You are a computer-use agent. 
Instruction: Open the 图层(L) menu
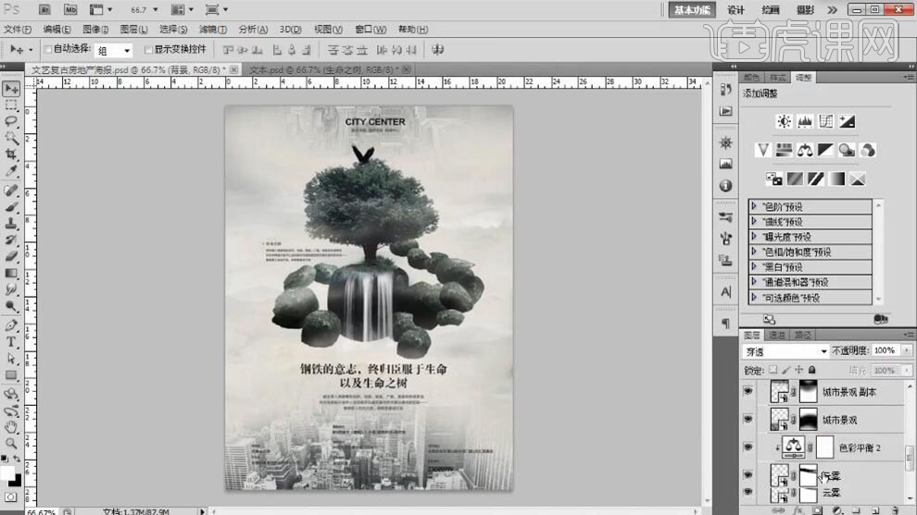(x=134, y=30)
